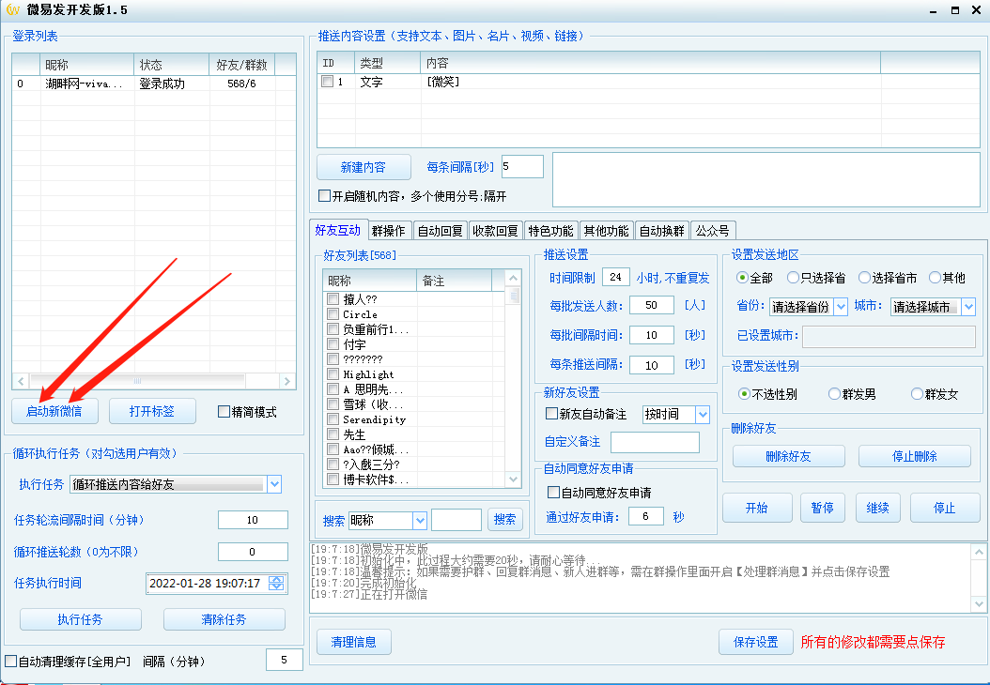The image size is (990, 685).
Task: Select the 全部 region radio button
Action: (x=742, y=278)
